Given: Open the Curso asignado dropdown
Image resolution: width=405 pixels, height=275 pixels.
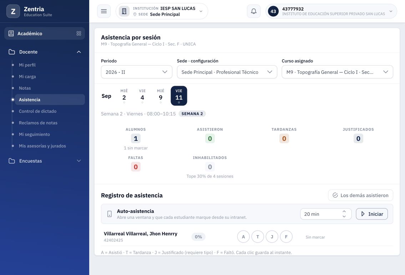Looking at the screenshot, I should pos(337,72).
